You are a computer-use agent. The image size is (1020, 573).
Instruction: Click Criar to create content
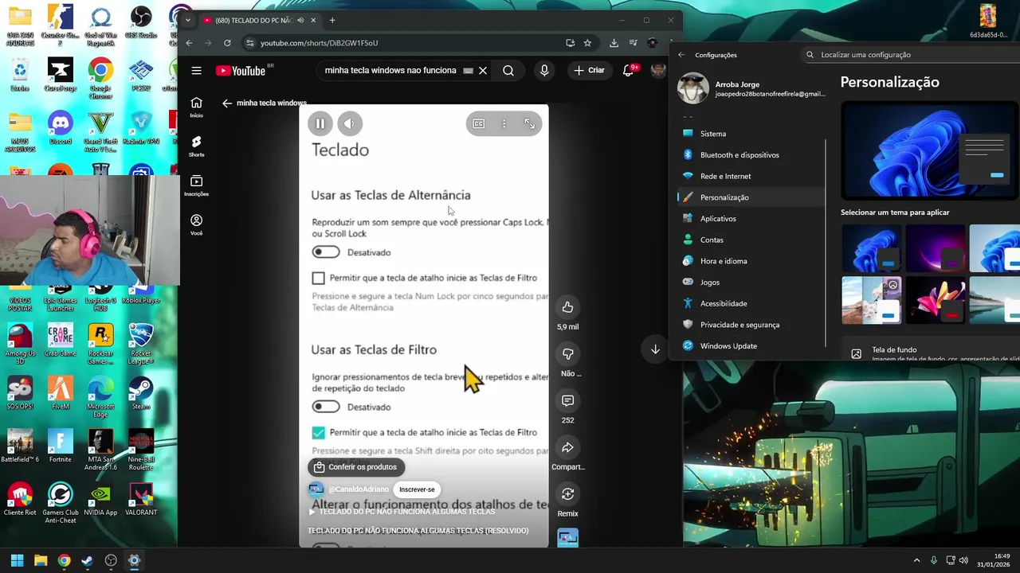pyautogui.click(x=589, y=70)
